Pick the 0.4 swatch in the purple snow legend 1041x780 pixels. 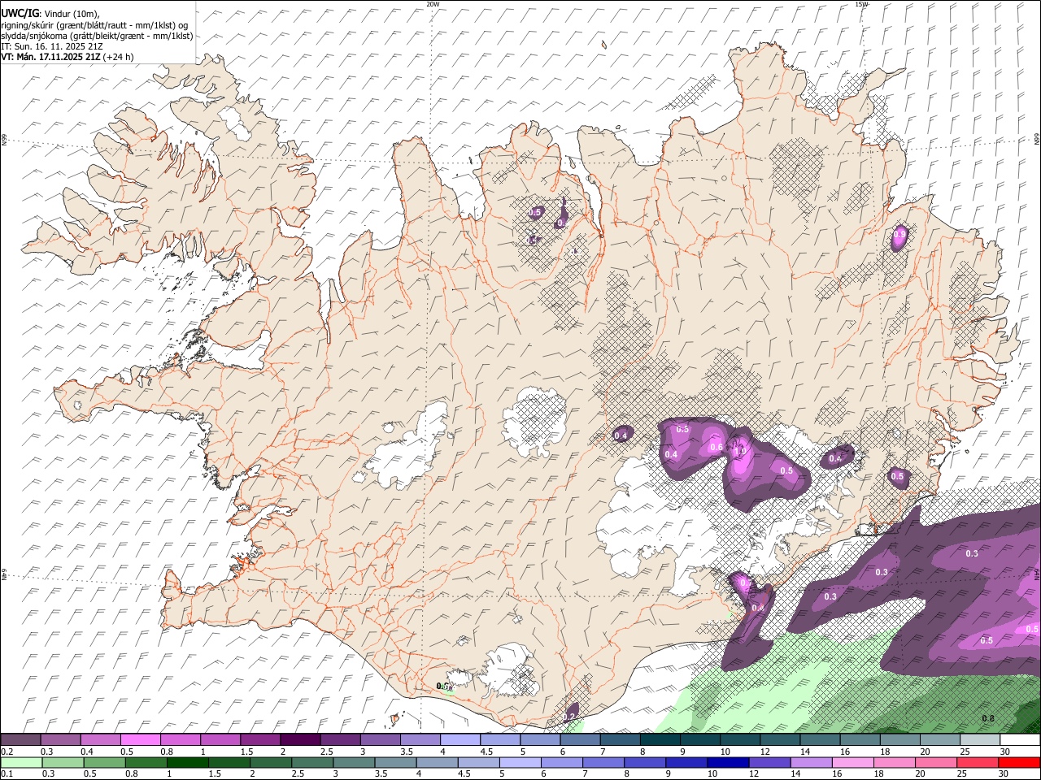tap(100, 740)
